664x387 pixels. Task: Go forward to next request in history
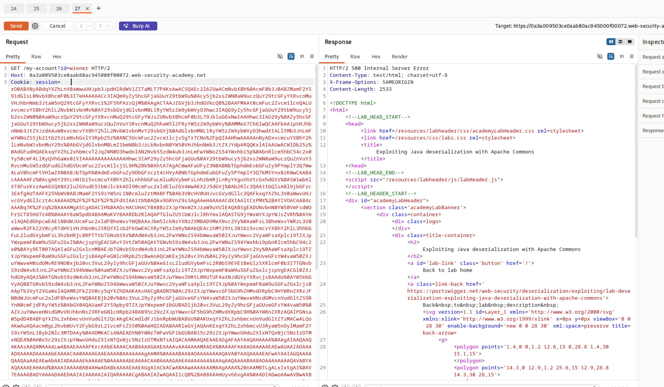click(100, 26)
